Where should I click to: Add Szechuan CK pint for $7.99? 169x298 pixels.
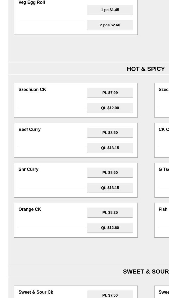[110, 93]
